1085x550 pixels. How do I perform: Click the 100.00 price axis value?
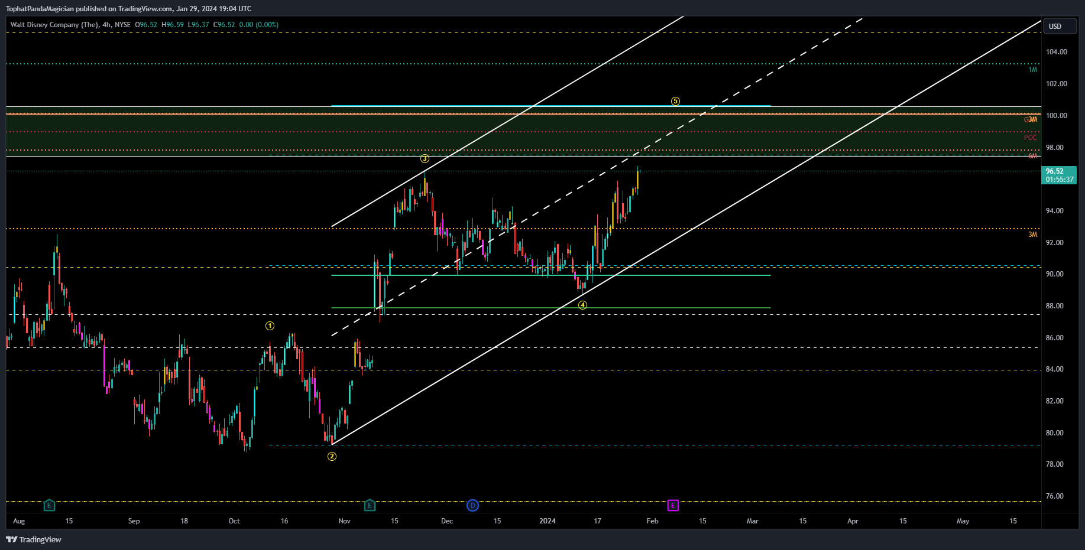(1056, 116)
